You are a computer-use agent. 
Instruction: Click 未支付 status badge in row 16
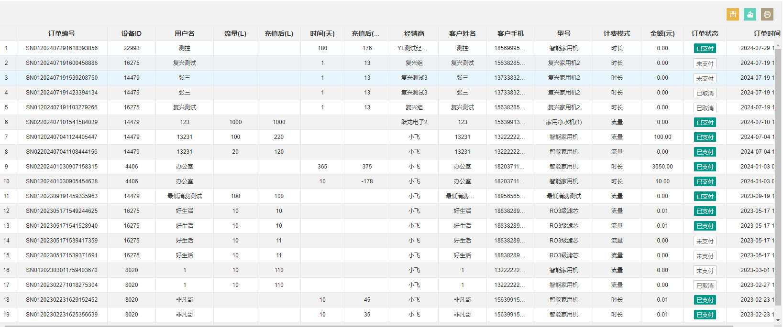point(705,271)
